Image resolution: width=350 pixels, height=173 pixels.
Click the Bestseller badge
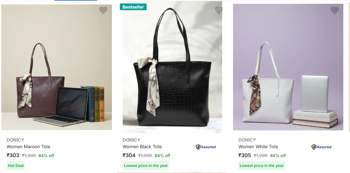click(x=133, y=7)
